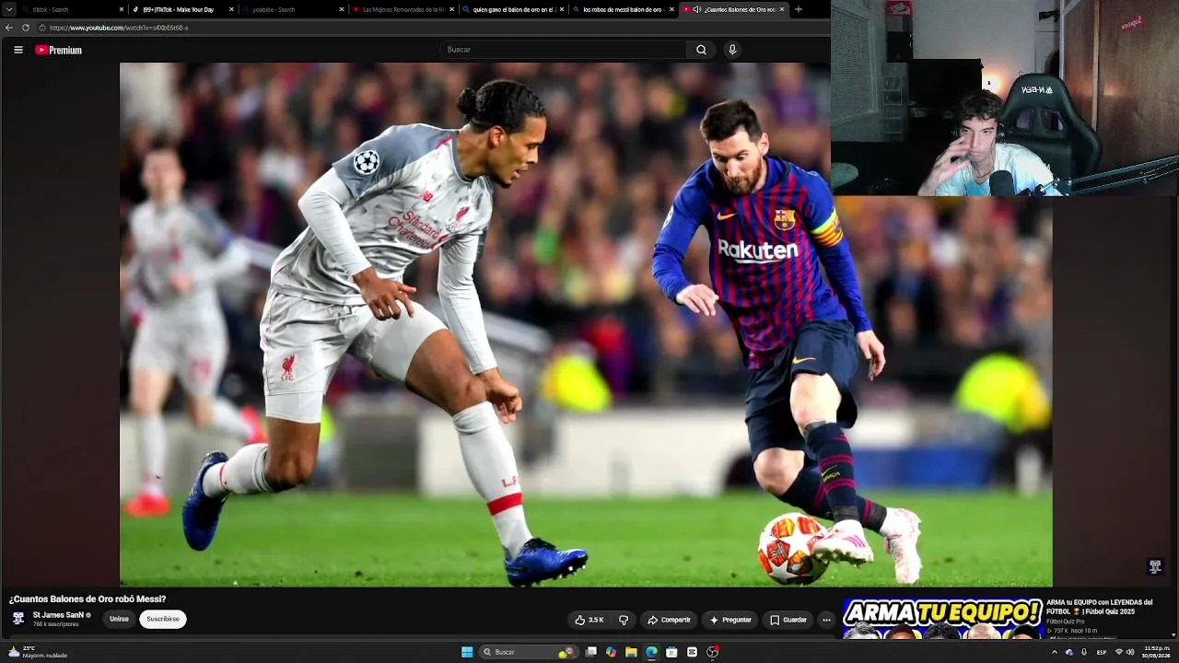Open the Windows Start menu
Screen dimensions: 1179x663
pos(467,652)
